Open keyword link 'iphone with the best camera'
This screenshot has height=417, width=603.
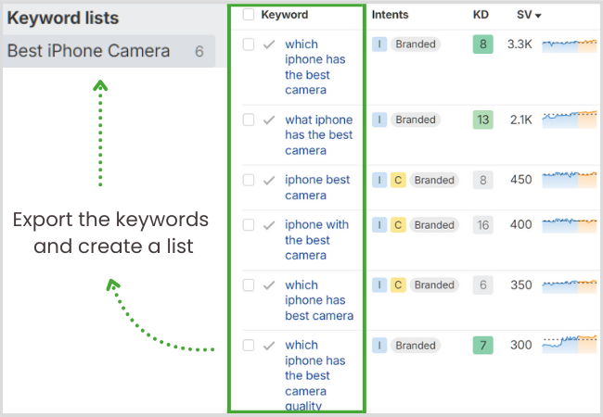tap(316, 240)
